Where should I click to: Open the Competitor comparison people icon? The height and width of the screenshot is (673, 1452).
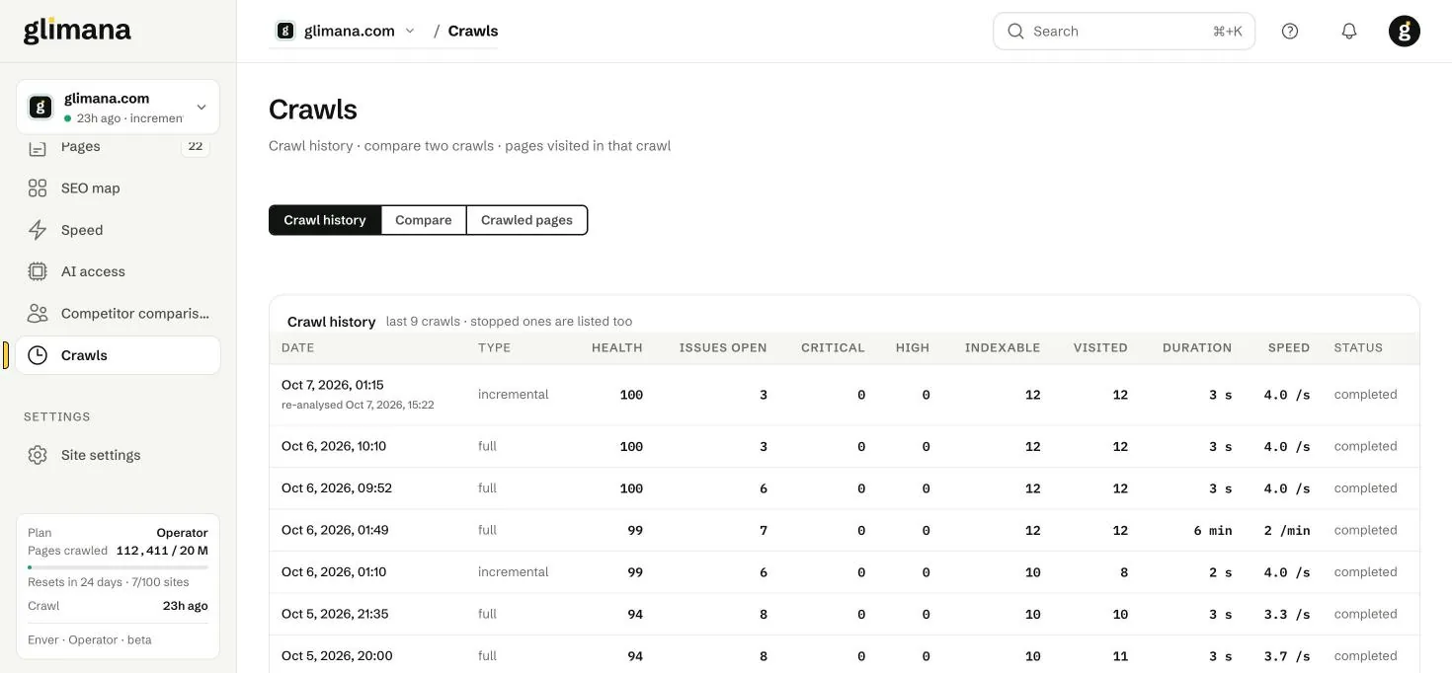click(38, 313)
